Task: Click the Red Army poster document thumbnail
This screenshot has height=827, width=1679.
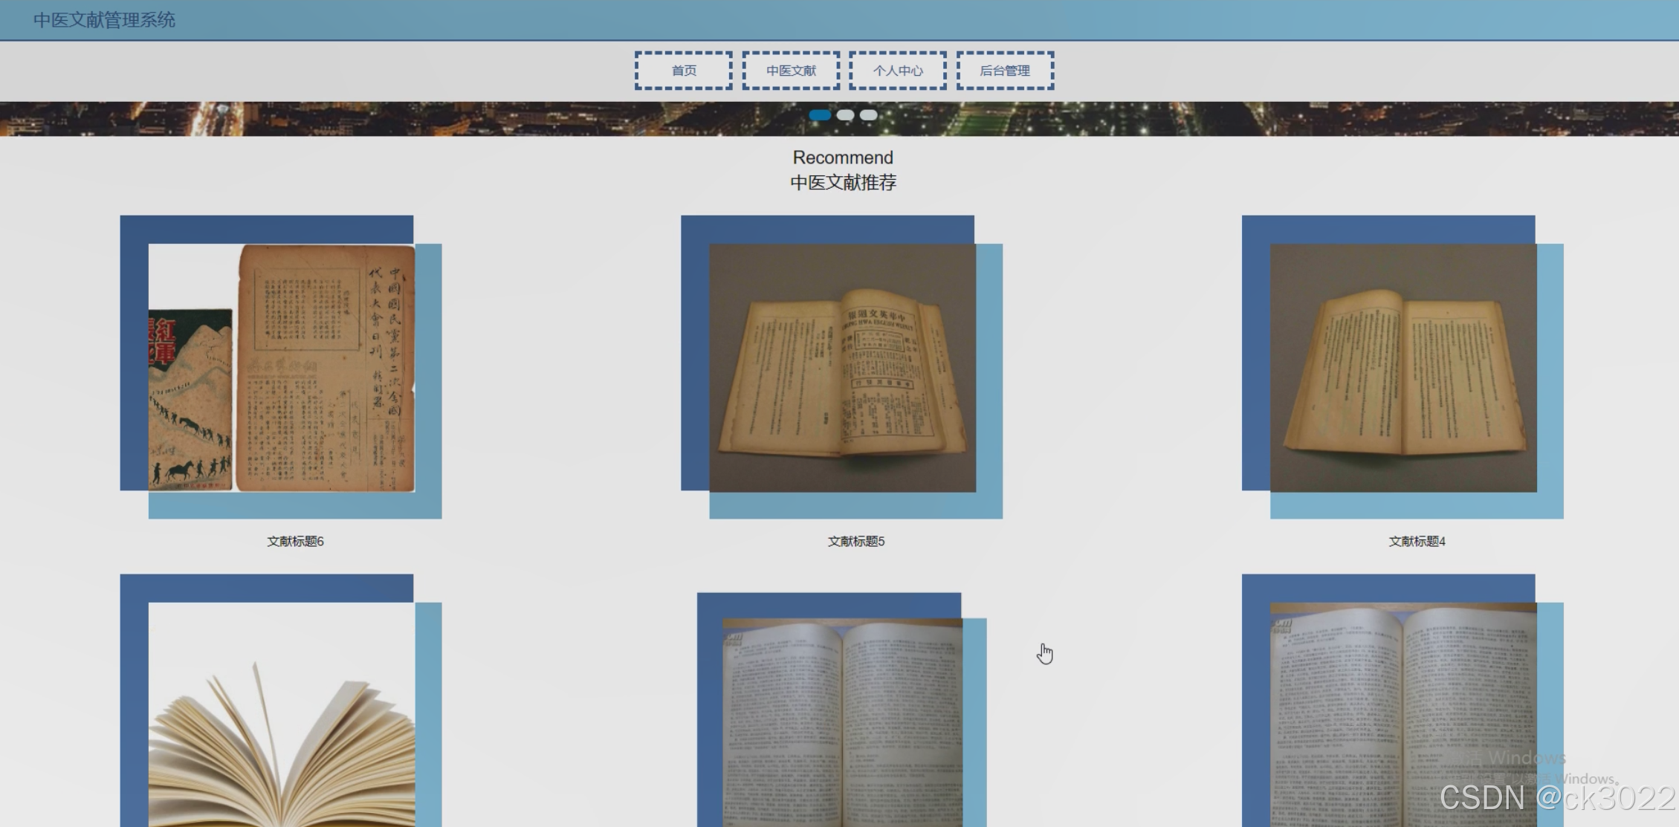Action: click(x=282, y=368)
